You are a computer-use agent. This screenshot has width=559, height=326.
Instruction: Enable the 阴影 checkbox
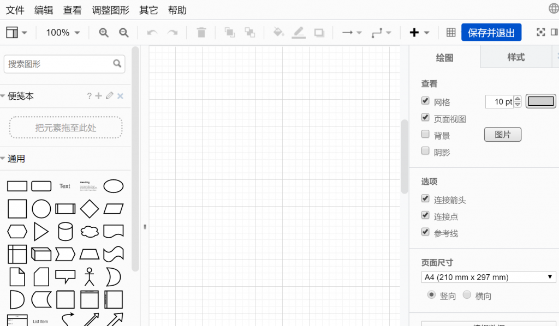click(x=425, y=151)
